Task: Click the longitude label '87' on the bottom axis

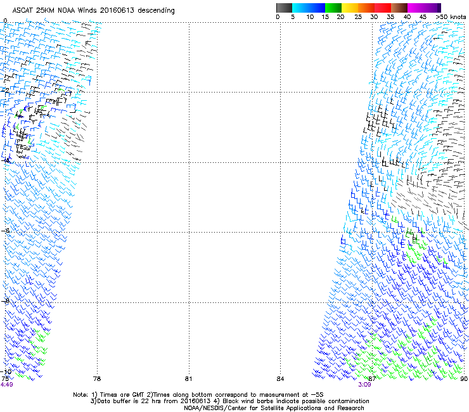Action: pos(372,379)
